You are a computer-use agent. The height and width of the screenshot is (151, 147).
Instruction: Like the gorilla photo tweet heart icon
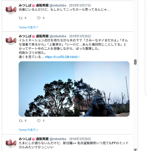coord(39,121)
